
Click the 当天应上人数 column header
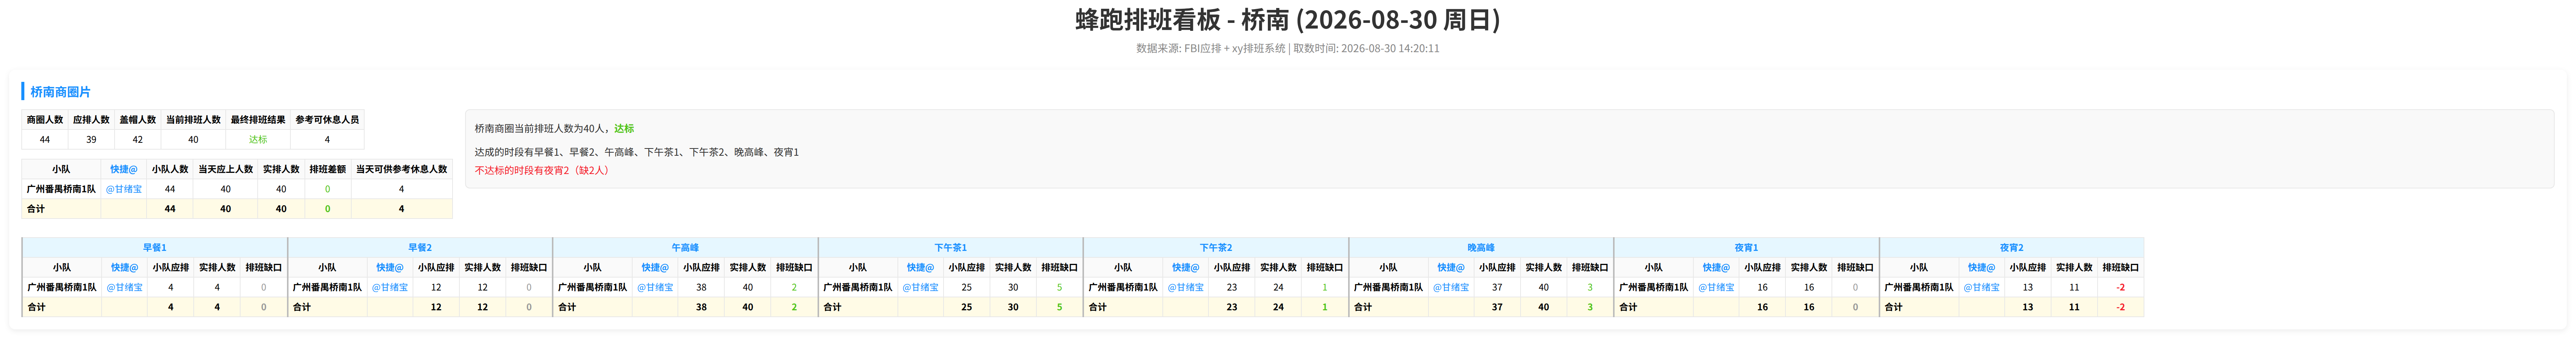point(225,169)
